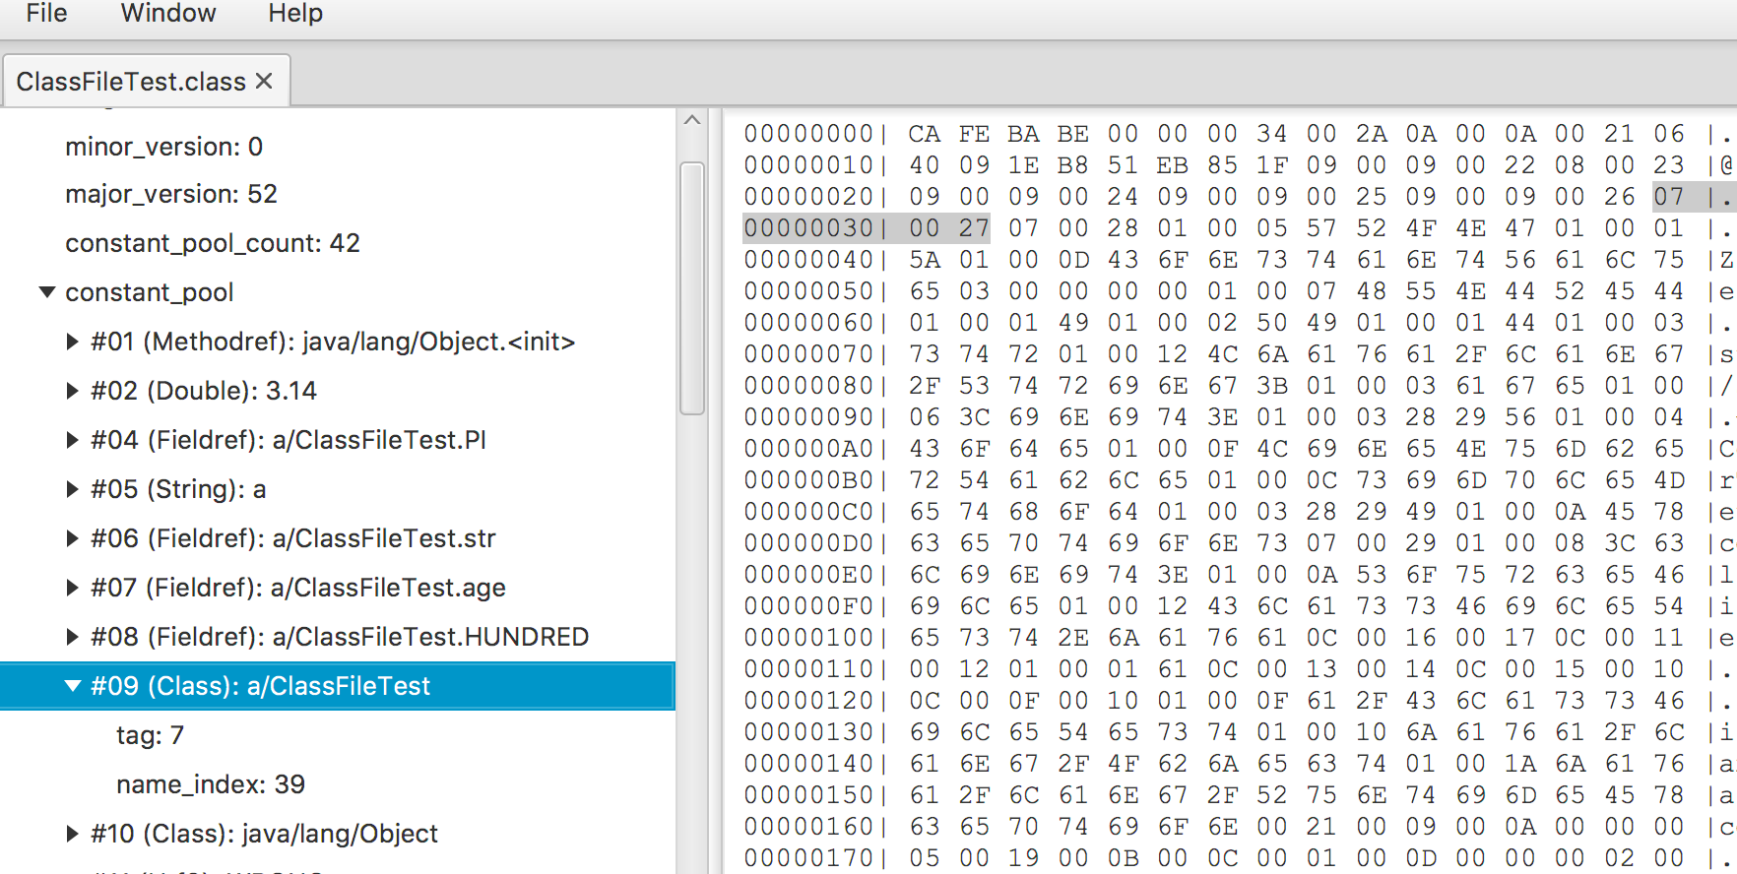
Task: Click hex offset 00000040 label
Action: coord(808,260)
